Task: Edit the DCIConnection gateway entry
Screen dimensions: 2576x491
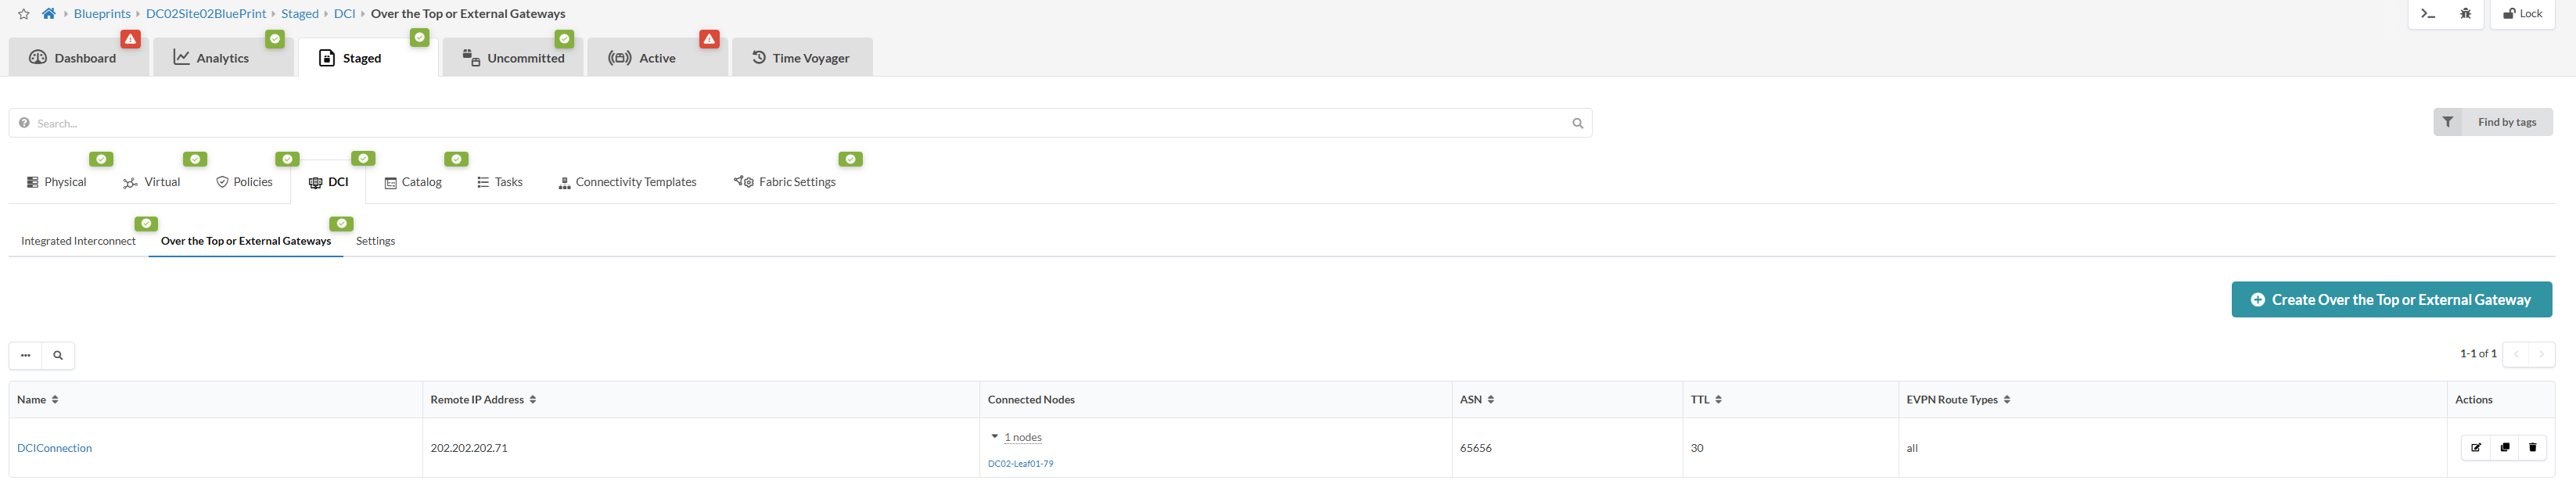Action: click(2476, 448)
